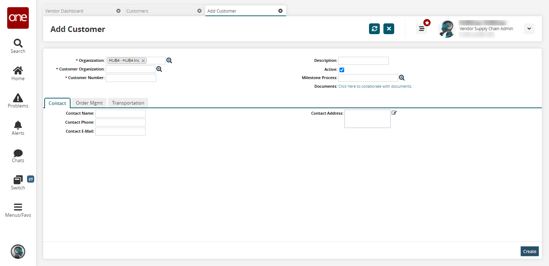Screen dimensions: 549x266
Task: Click the Switch windows icon
Action: click(x=18, y=180)
